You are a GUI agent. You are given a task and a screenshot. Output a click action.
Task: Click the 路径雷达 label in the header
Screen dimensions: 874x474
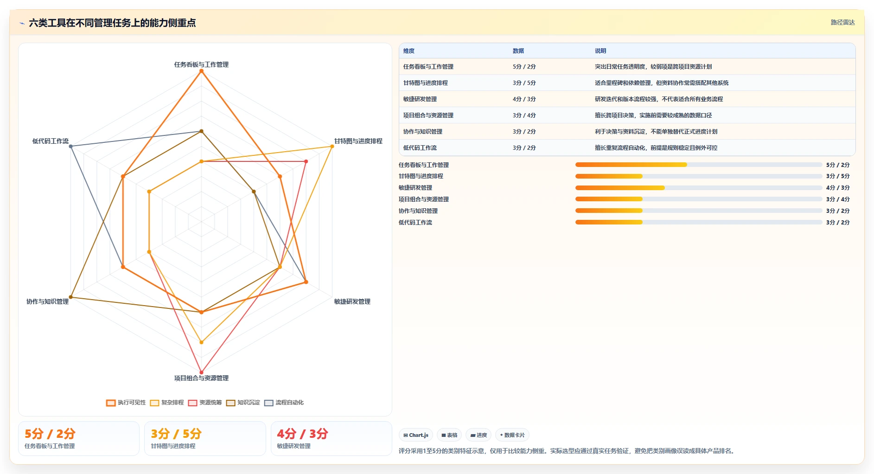[x=842, y=22]
